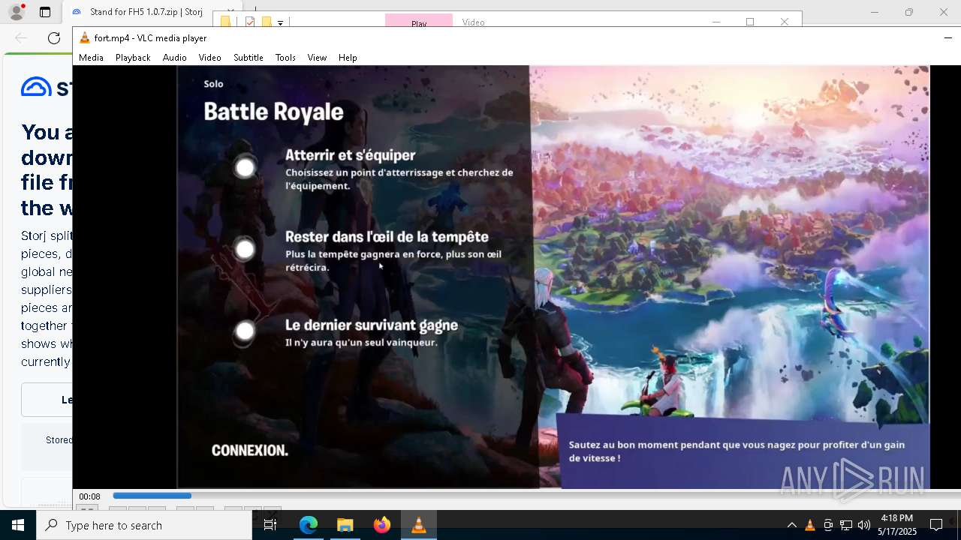Open the View menu in VLC
This screenshot has height=540, width=961.
coord(317,58)
